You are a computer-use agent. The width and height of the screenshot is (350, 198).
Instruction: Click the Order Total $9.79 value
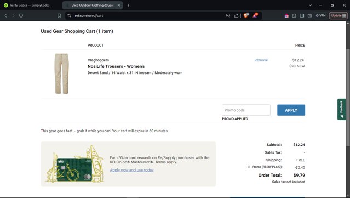(x=299, y=175)
